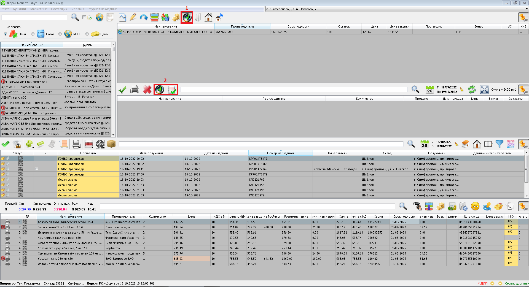Tick the checkbox in ПУЛЬС Краснодар 19:11 row

click(36, 169)
